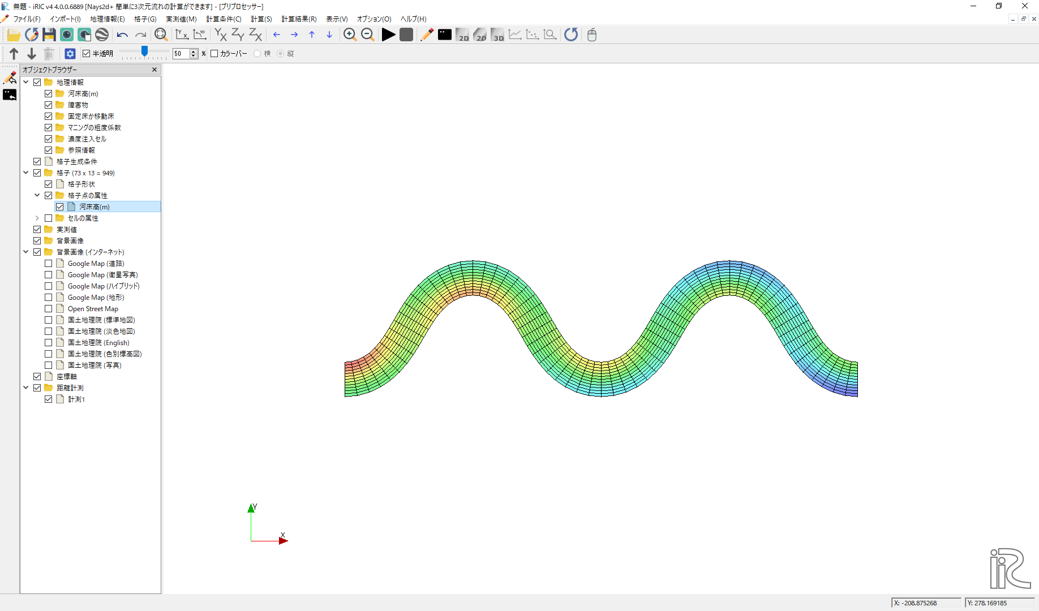
Task: Click the reload project toolbar icon
Action: click(32, 35)
